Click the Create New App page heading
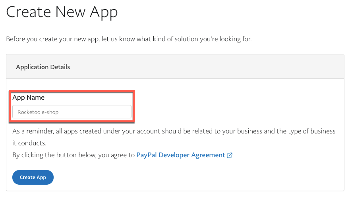350x197 pixels. point(62,12)
